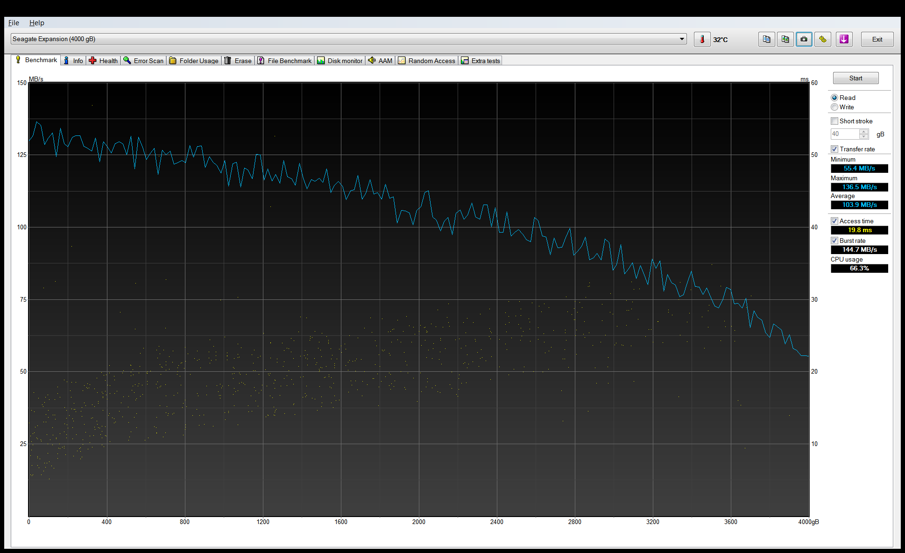Uncheck the Burst rate checkbox

(834, 241)
